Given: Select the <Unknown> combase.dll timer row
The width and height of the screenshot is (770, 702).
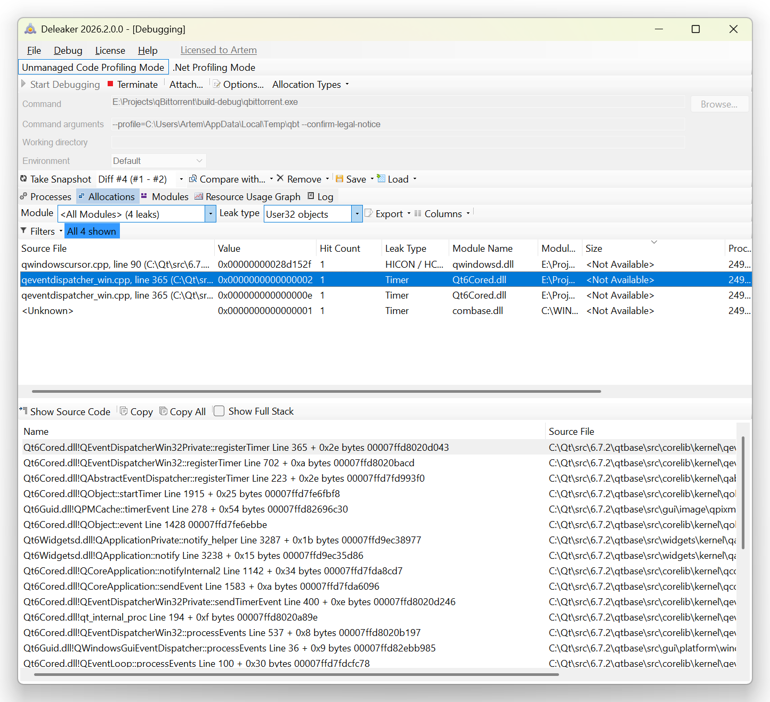Looking at the screenshot, I should [x=385, y=310].
